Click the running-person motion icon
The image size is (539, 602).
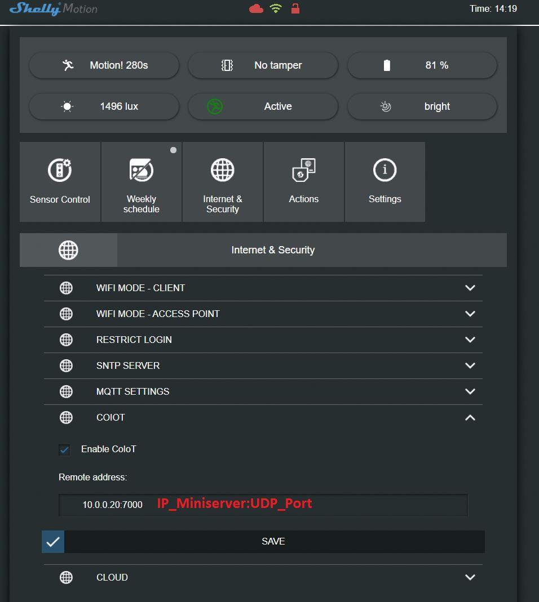coord(68,65)
